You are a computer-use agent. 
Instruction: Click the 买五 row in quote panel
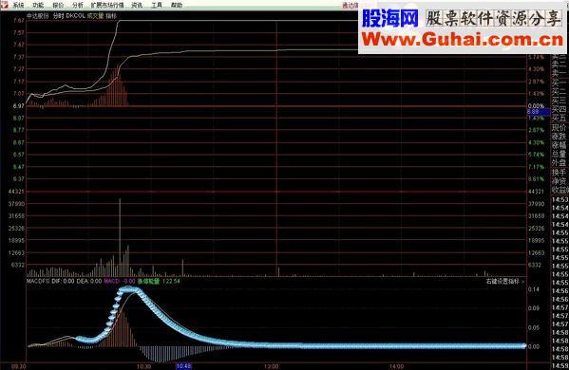click(x=559, y=118)
